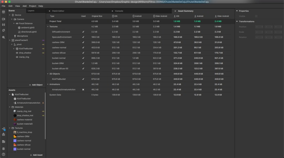Click the manip_ring_mat material sphere icon
284x158 pixels.
click(x=15, y=111)
